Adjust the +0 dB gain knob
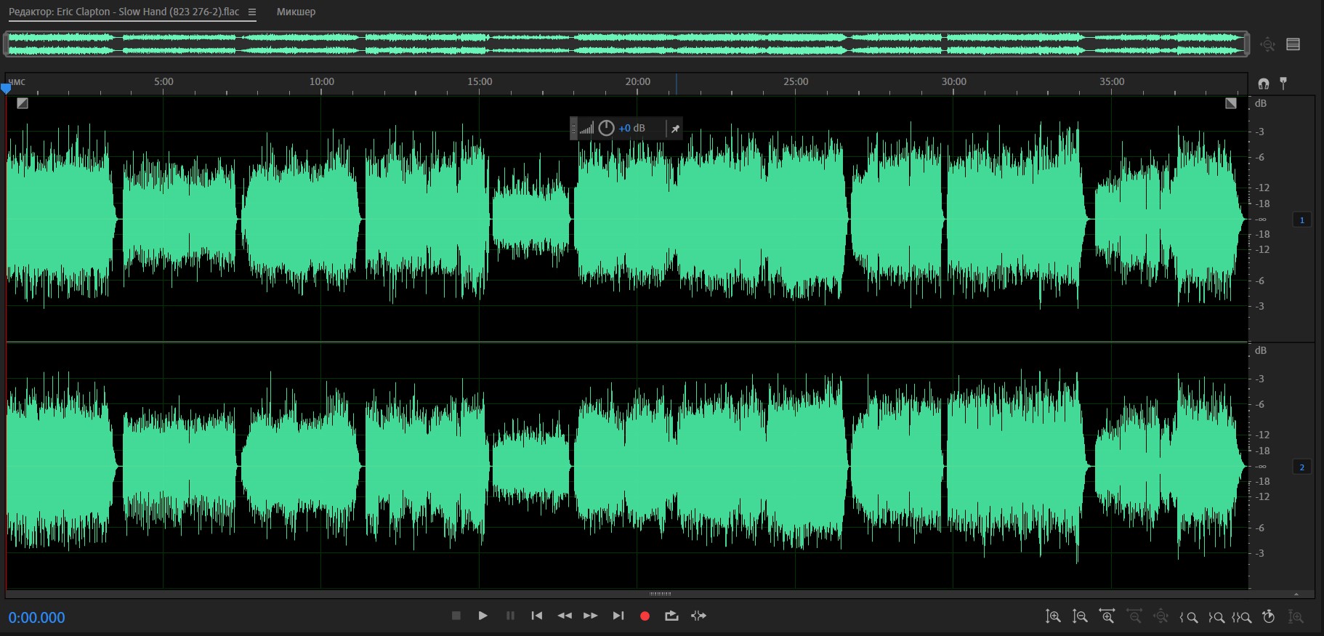 [606, 128]
